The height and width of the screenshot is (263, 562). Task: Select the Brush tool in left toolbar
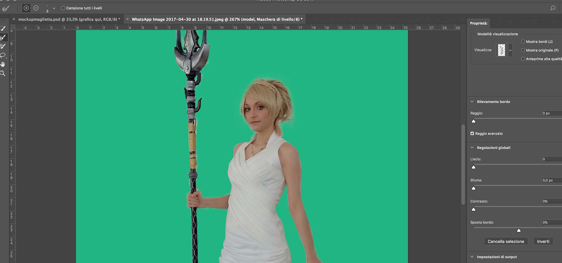click(x=3, y=46)
